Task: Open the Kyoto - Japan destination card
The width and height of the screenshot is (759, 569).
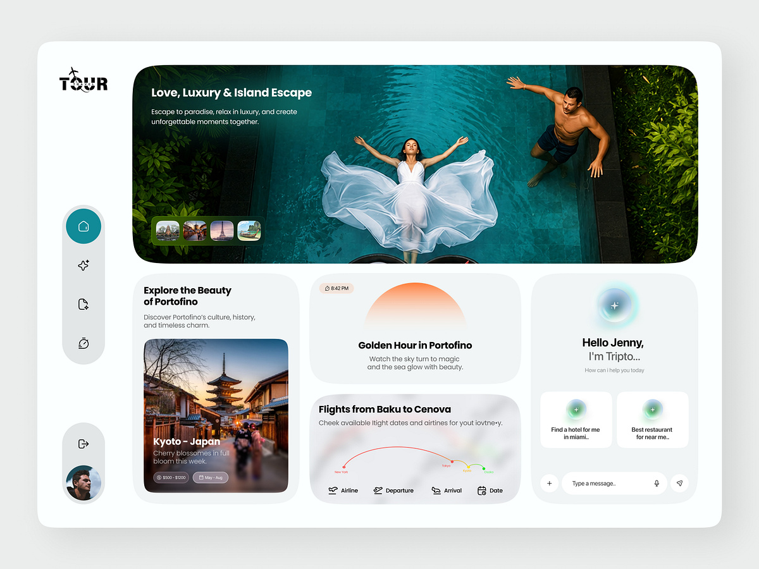Action: 216,416
